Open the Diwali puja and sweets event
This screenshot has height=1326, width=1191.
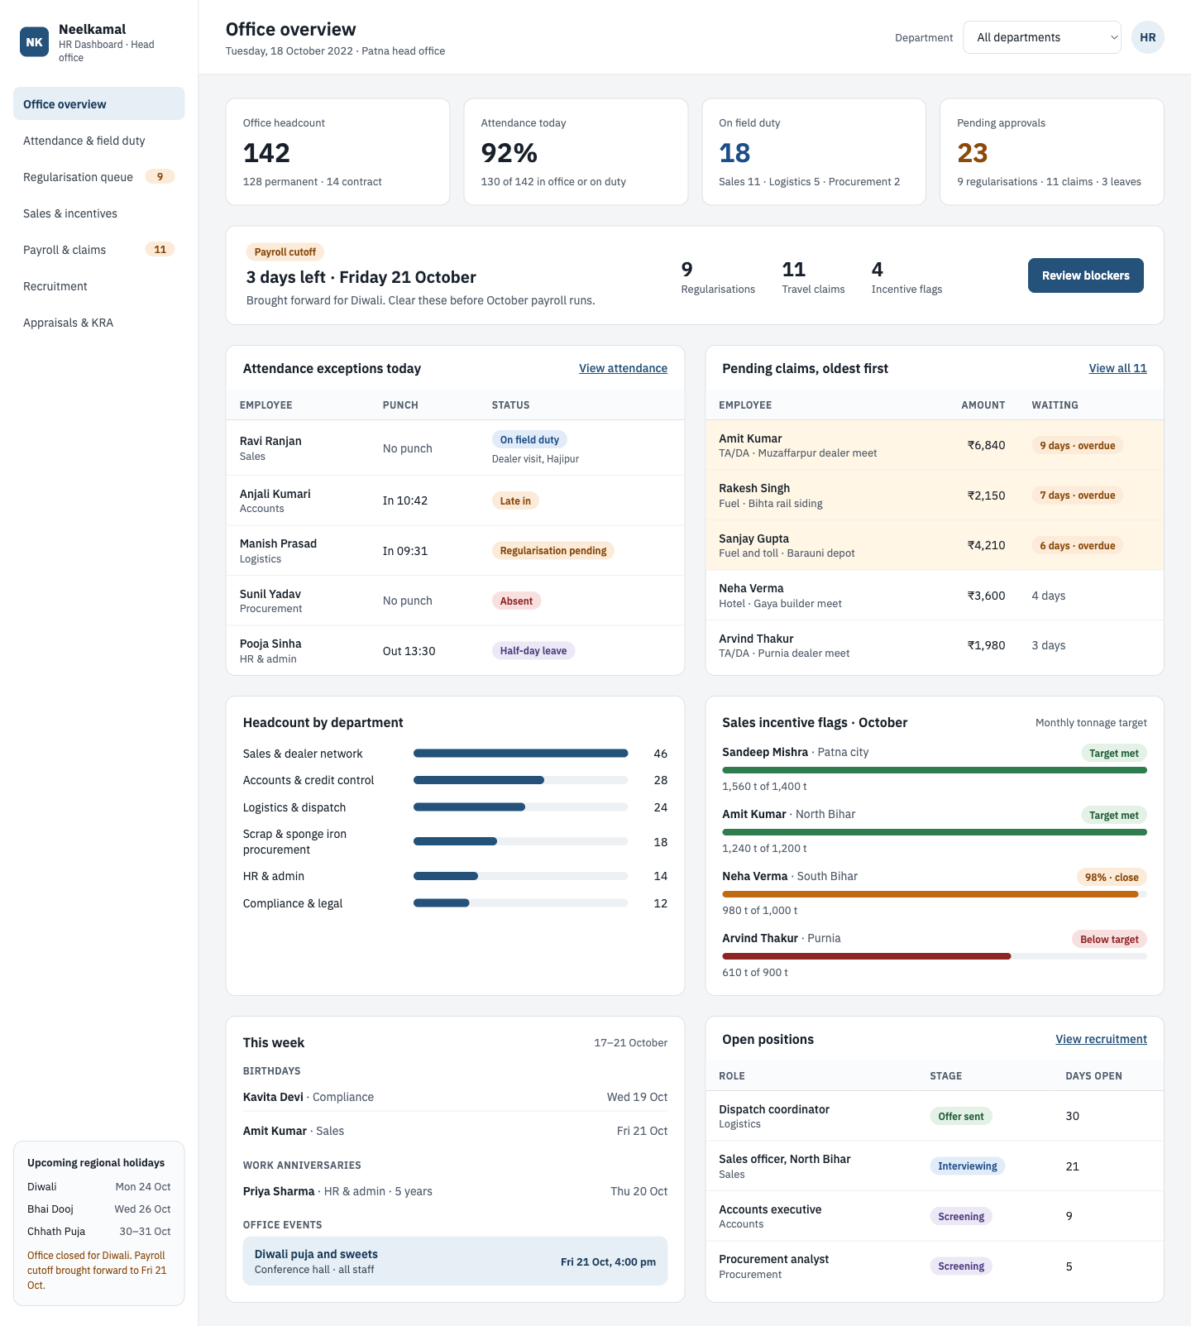point(455,1261)
